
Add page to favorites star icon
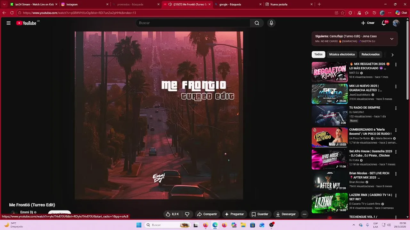tap(343, 13)
